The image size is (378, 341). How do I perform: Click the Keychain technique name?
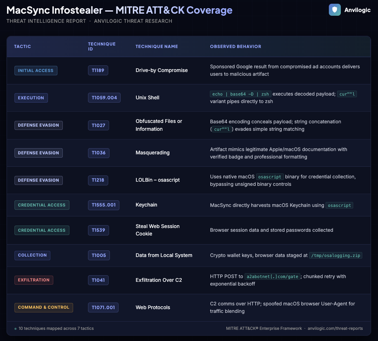pyautogui.click(x=146, y=205)
